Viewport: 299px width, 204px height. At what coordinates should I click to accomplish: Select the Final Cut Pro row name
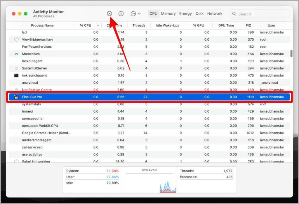pyautogui.click(x=32, y=97)
